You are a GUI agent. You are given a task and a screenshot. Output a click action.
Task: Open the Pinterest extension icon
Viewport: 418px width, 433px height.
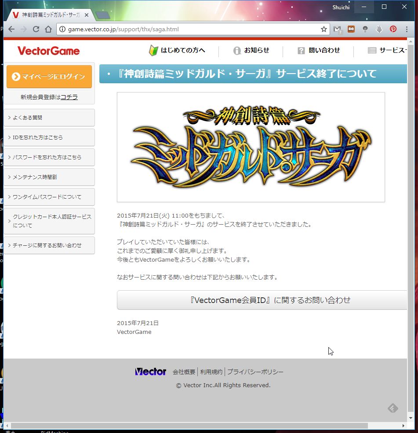pyautogui.click(x=393, y=29)
